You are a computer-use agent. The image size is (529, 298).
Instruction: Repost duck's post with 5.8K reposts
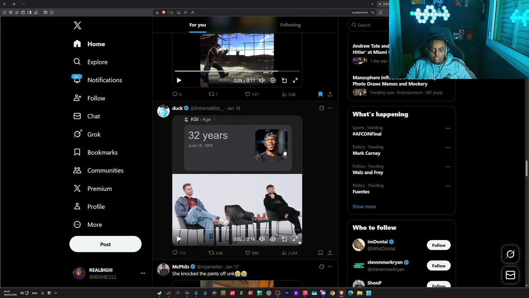click(x=216, y=252)
